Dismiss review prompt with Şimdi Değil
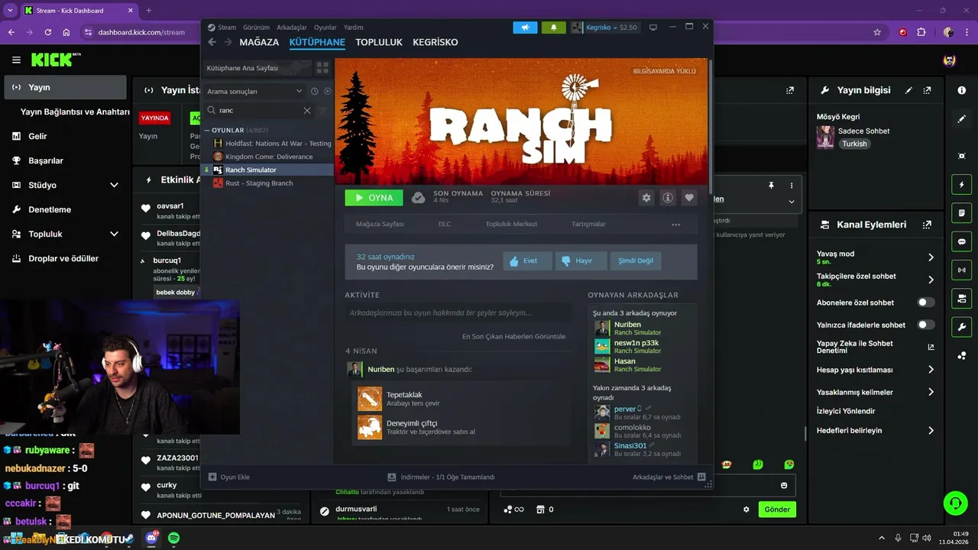This screenshot has height=550, width=978. pyautogui.click(x=636, y=260)
